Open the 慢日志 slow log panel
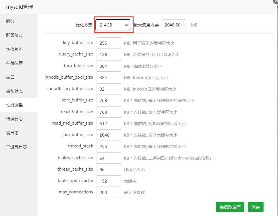This screenshot has height=216, width=278. (x=12, y=133)
